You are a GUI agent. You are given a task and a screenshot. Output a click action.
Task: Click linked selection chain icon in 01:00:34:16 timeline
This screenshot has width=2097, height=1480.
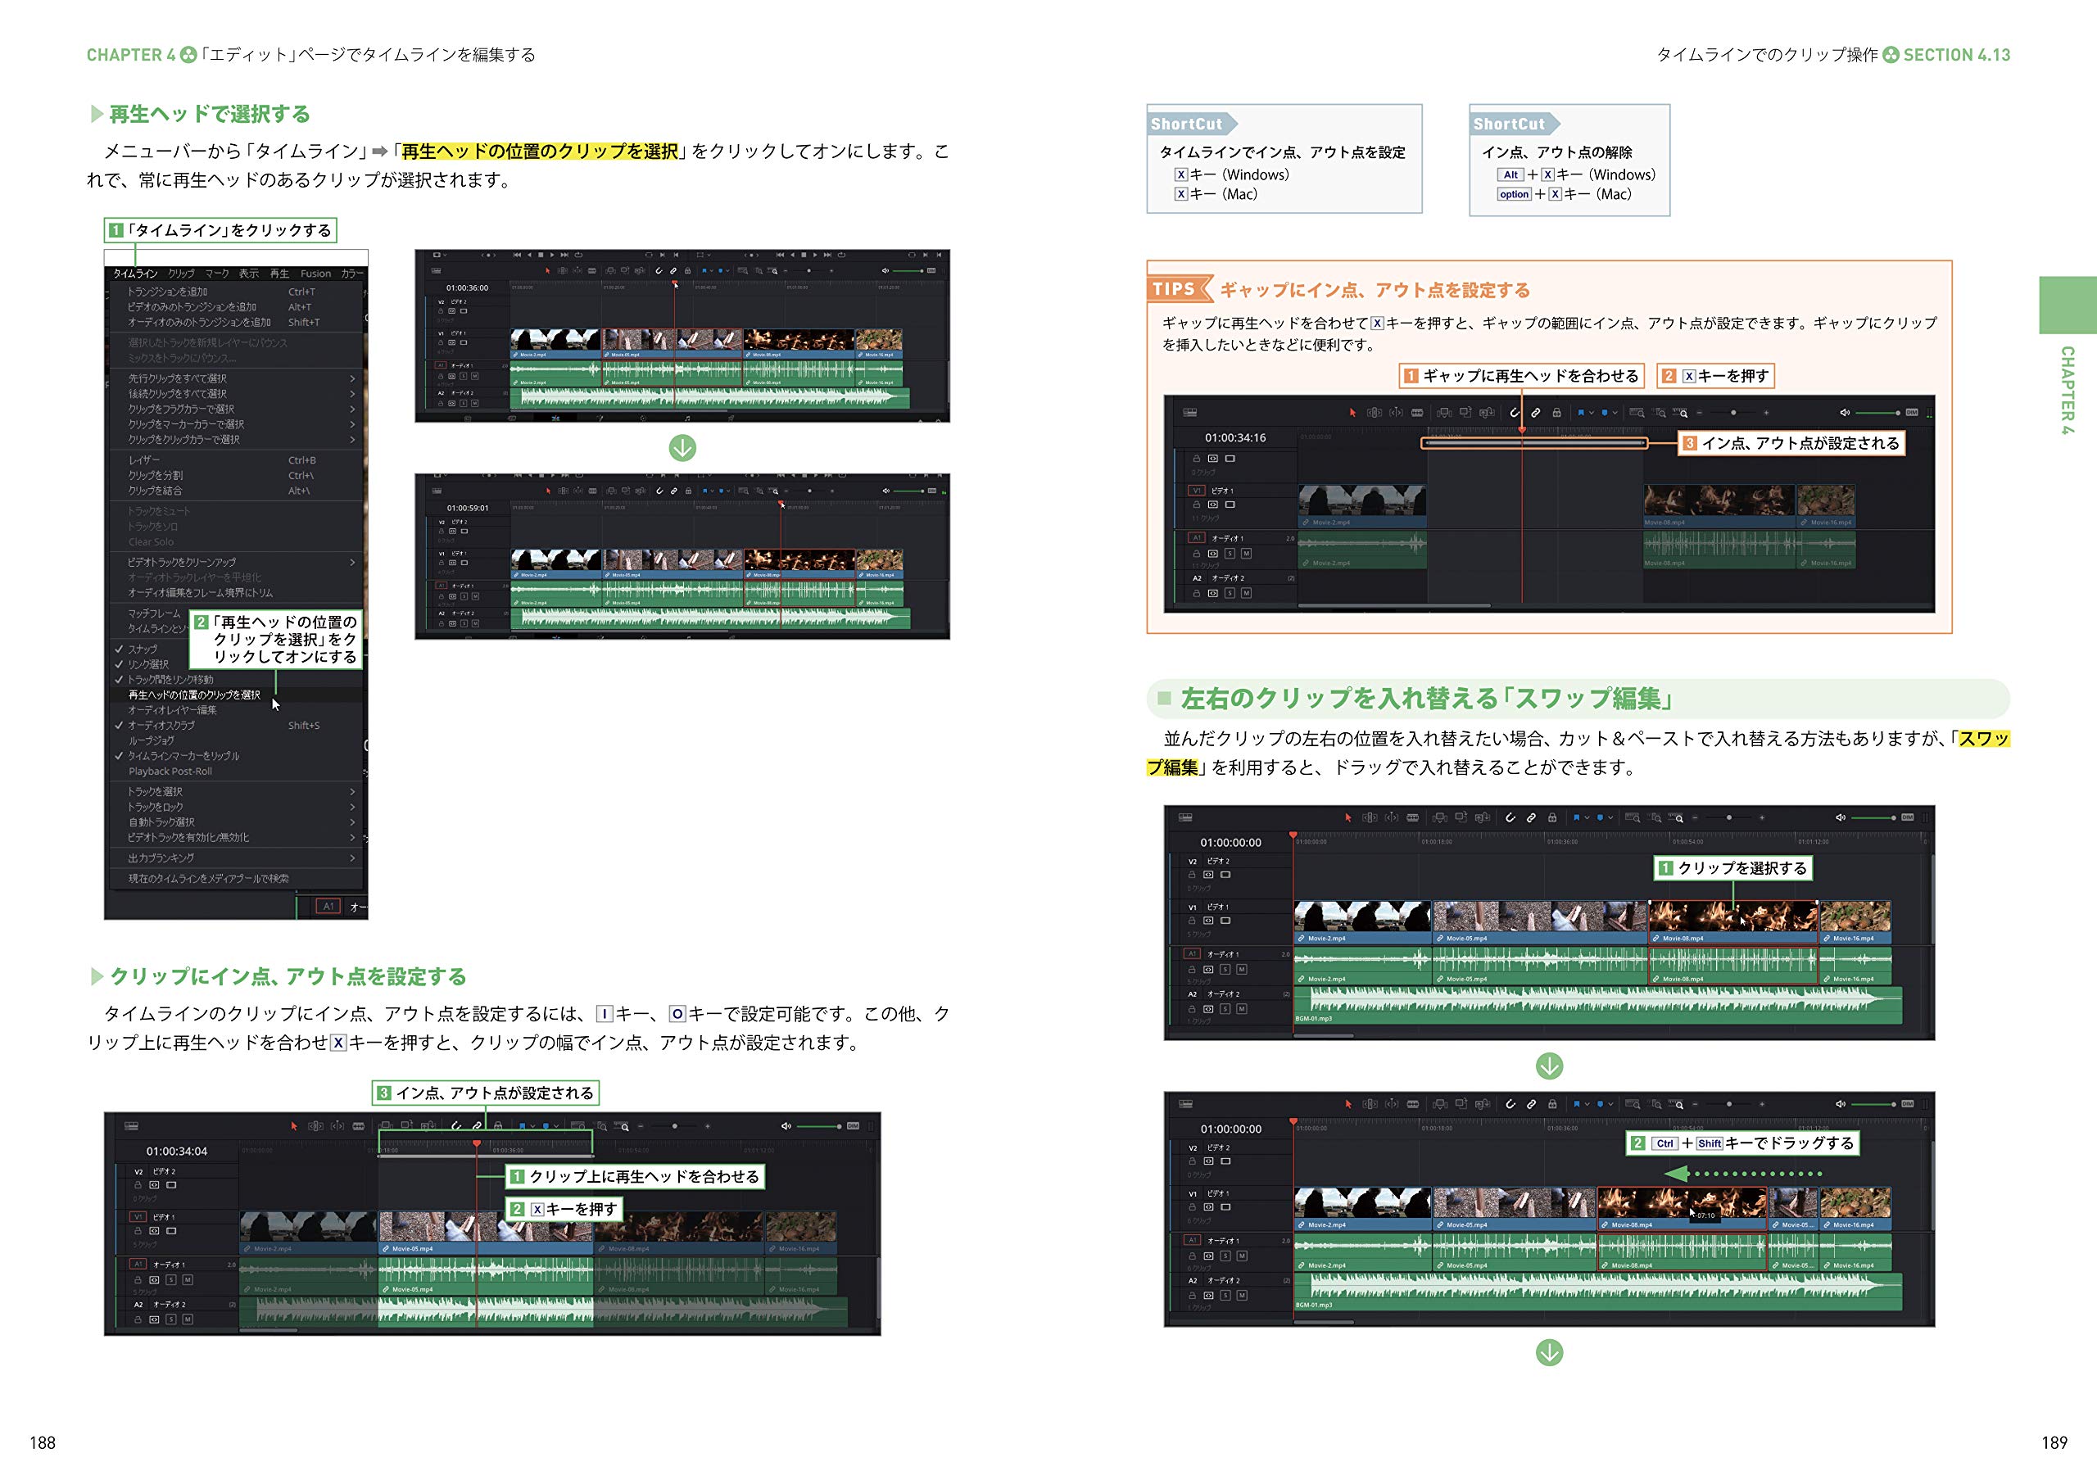(x=1536, y=413)
